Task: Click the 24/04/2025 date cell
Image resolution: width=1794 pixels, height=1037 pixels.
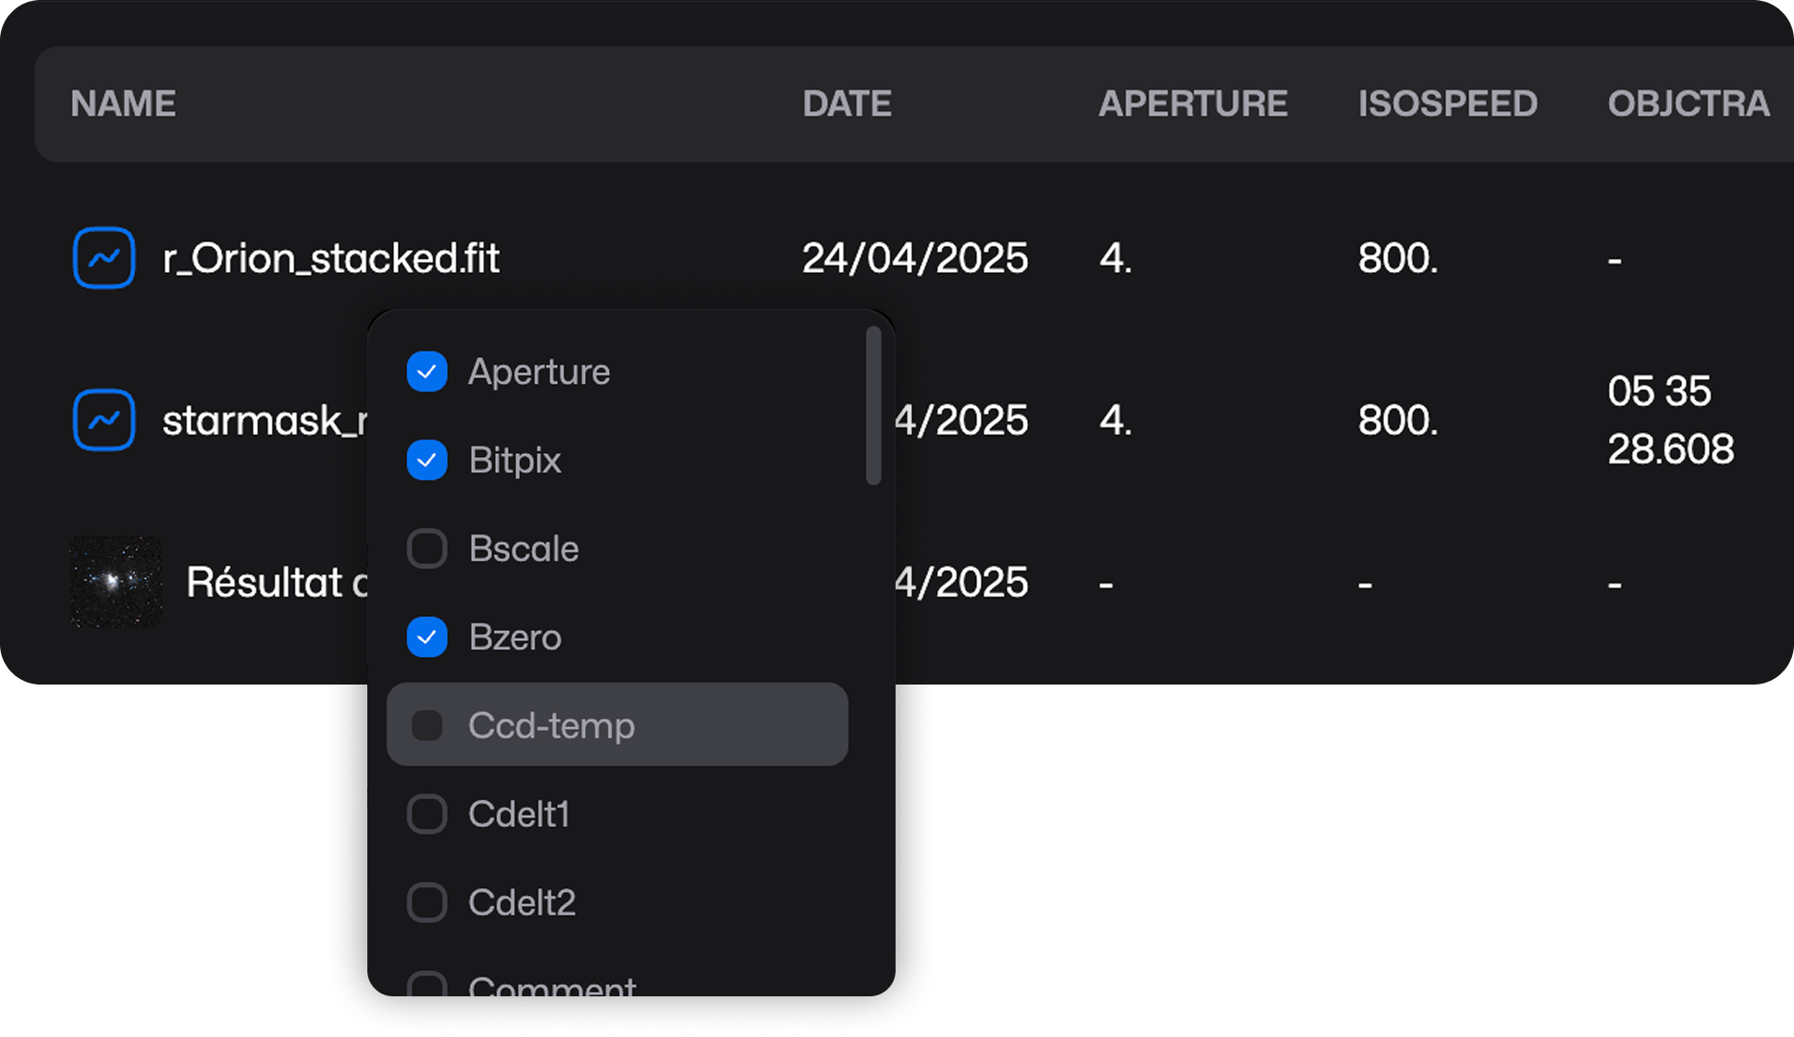Action: point(914,258)
